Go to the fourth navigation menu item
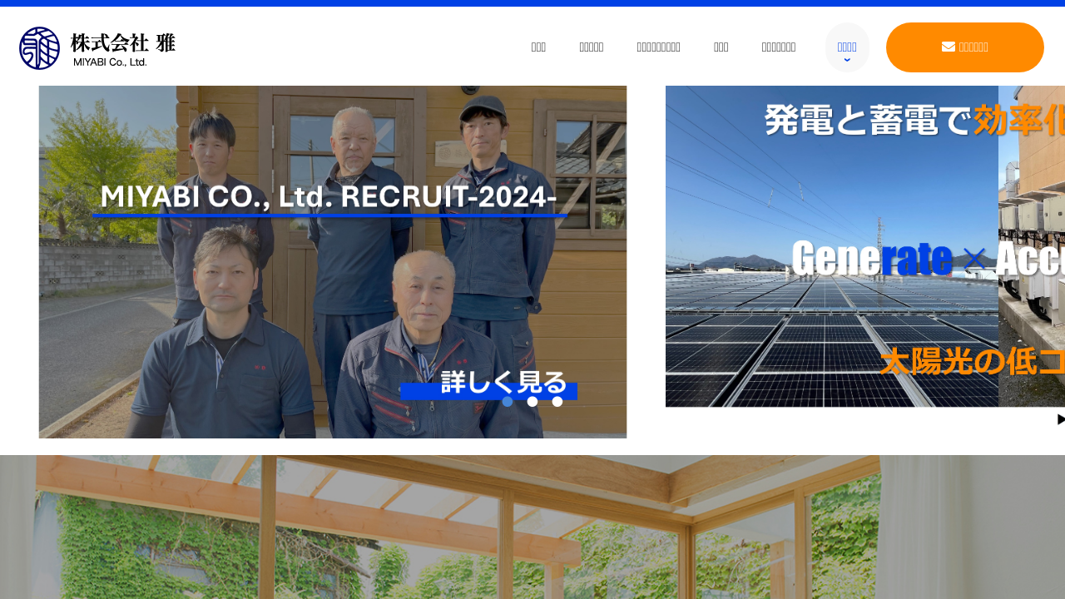Screen dimensions: 1065x599 click(721, 47)
